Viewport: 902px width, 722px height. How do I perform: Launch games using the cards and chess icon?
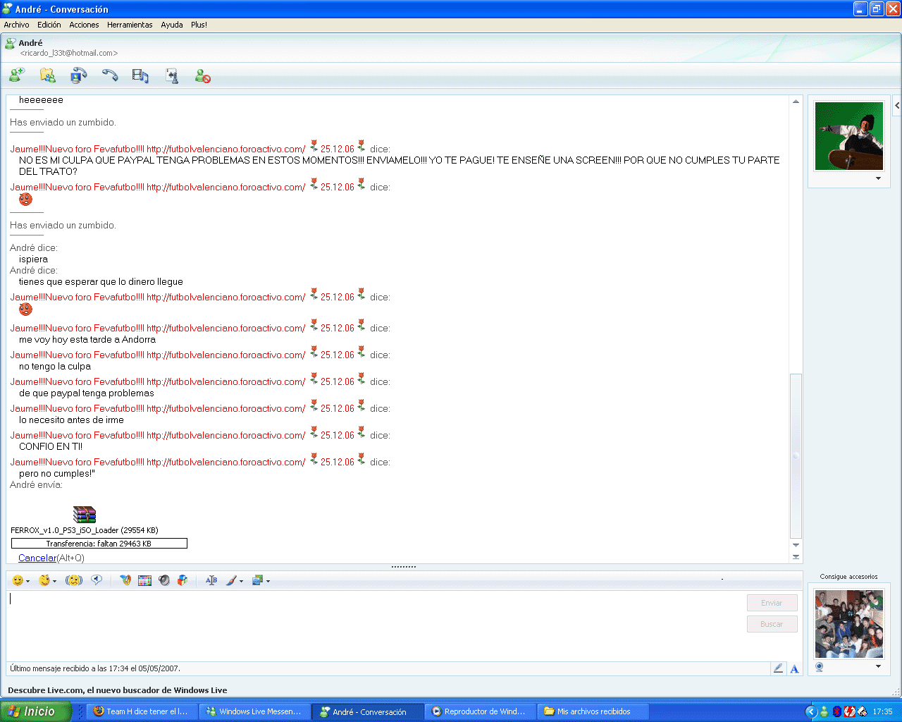[172, 75]
